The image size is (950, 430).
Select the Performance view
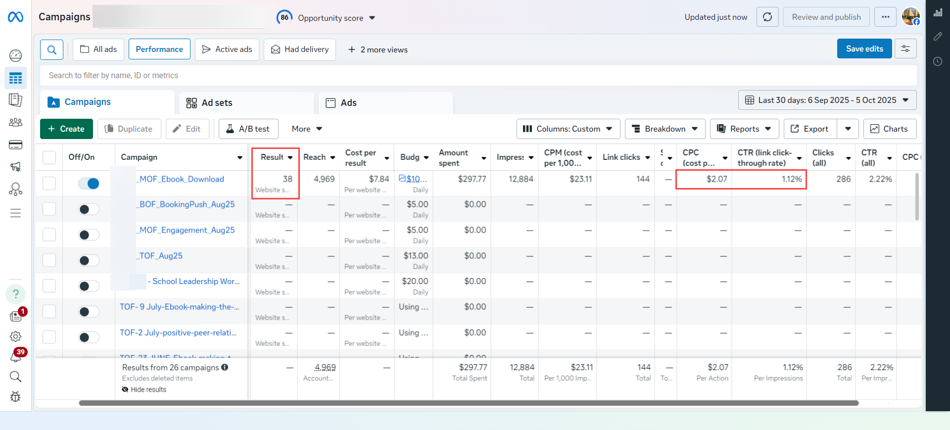coord(159,49)
